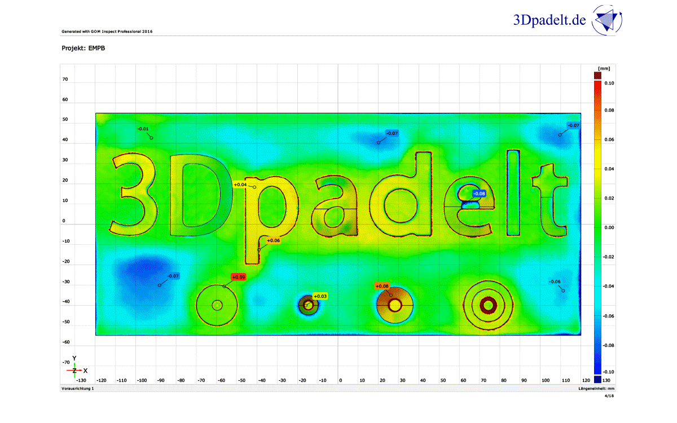
Task: Click the concentric rings feature at bottom right
Action: coord(487,305)
